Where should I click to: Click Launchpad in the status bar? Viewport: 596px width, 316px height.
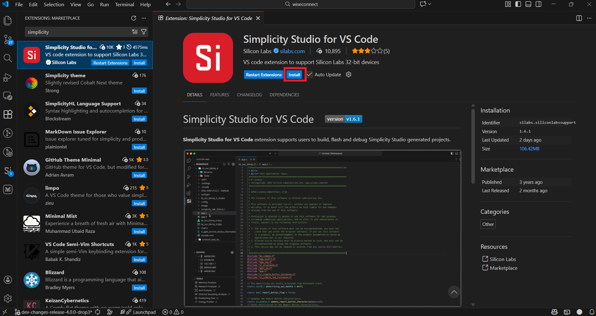(138, 312)
